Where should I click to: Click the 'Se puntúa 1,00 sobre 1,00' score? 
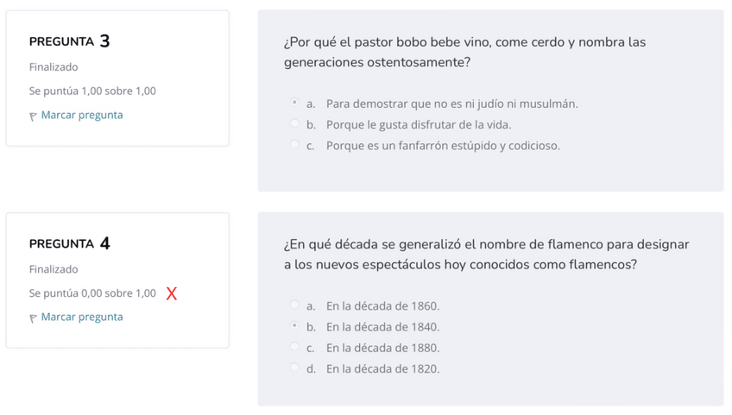coord(92,91)
